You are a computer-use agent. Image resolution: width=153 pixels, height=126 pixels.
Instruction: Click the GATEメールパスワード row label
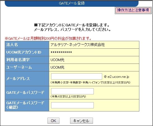tap(25, 93)
